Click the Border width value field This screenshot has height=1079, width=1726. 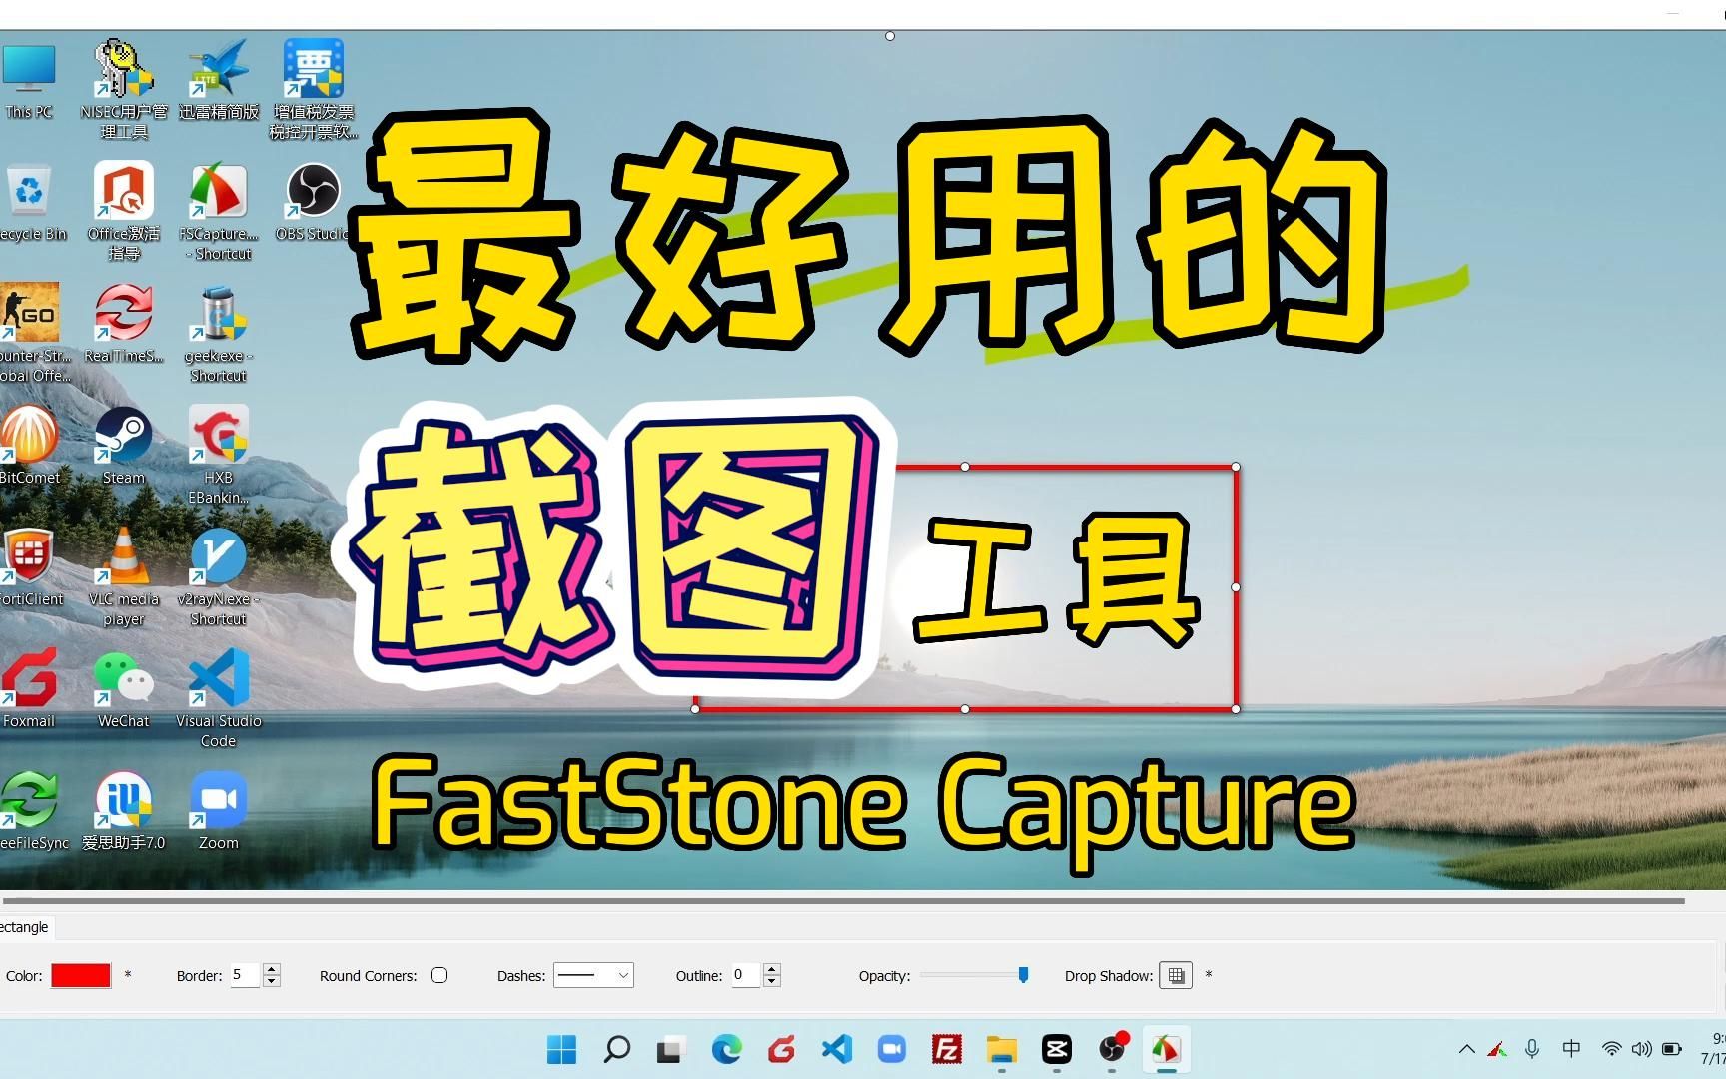point(245,975)
